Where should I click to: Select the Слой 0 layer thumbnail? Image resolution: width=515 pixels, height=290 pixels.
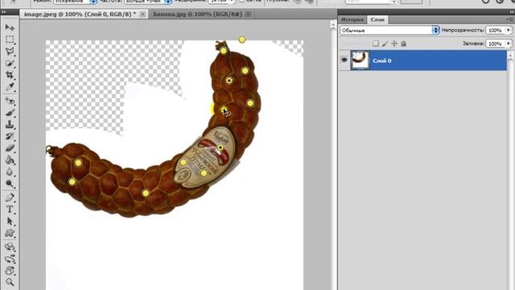(x=360, y=60)
